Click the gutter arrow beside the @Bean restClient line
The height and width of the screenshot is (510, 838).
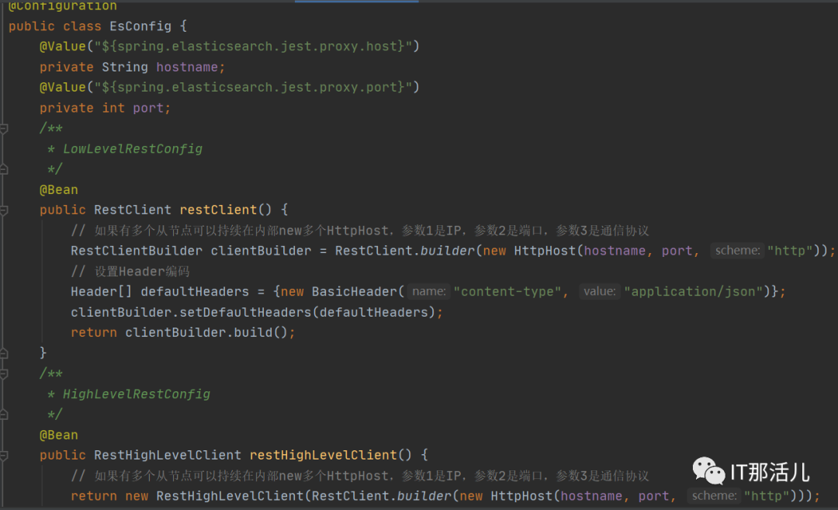[5, 210]
